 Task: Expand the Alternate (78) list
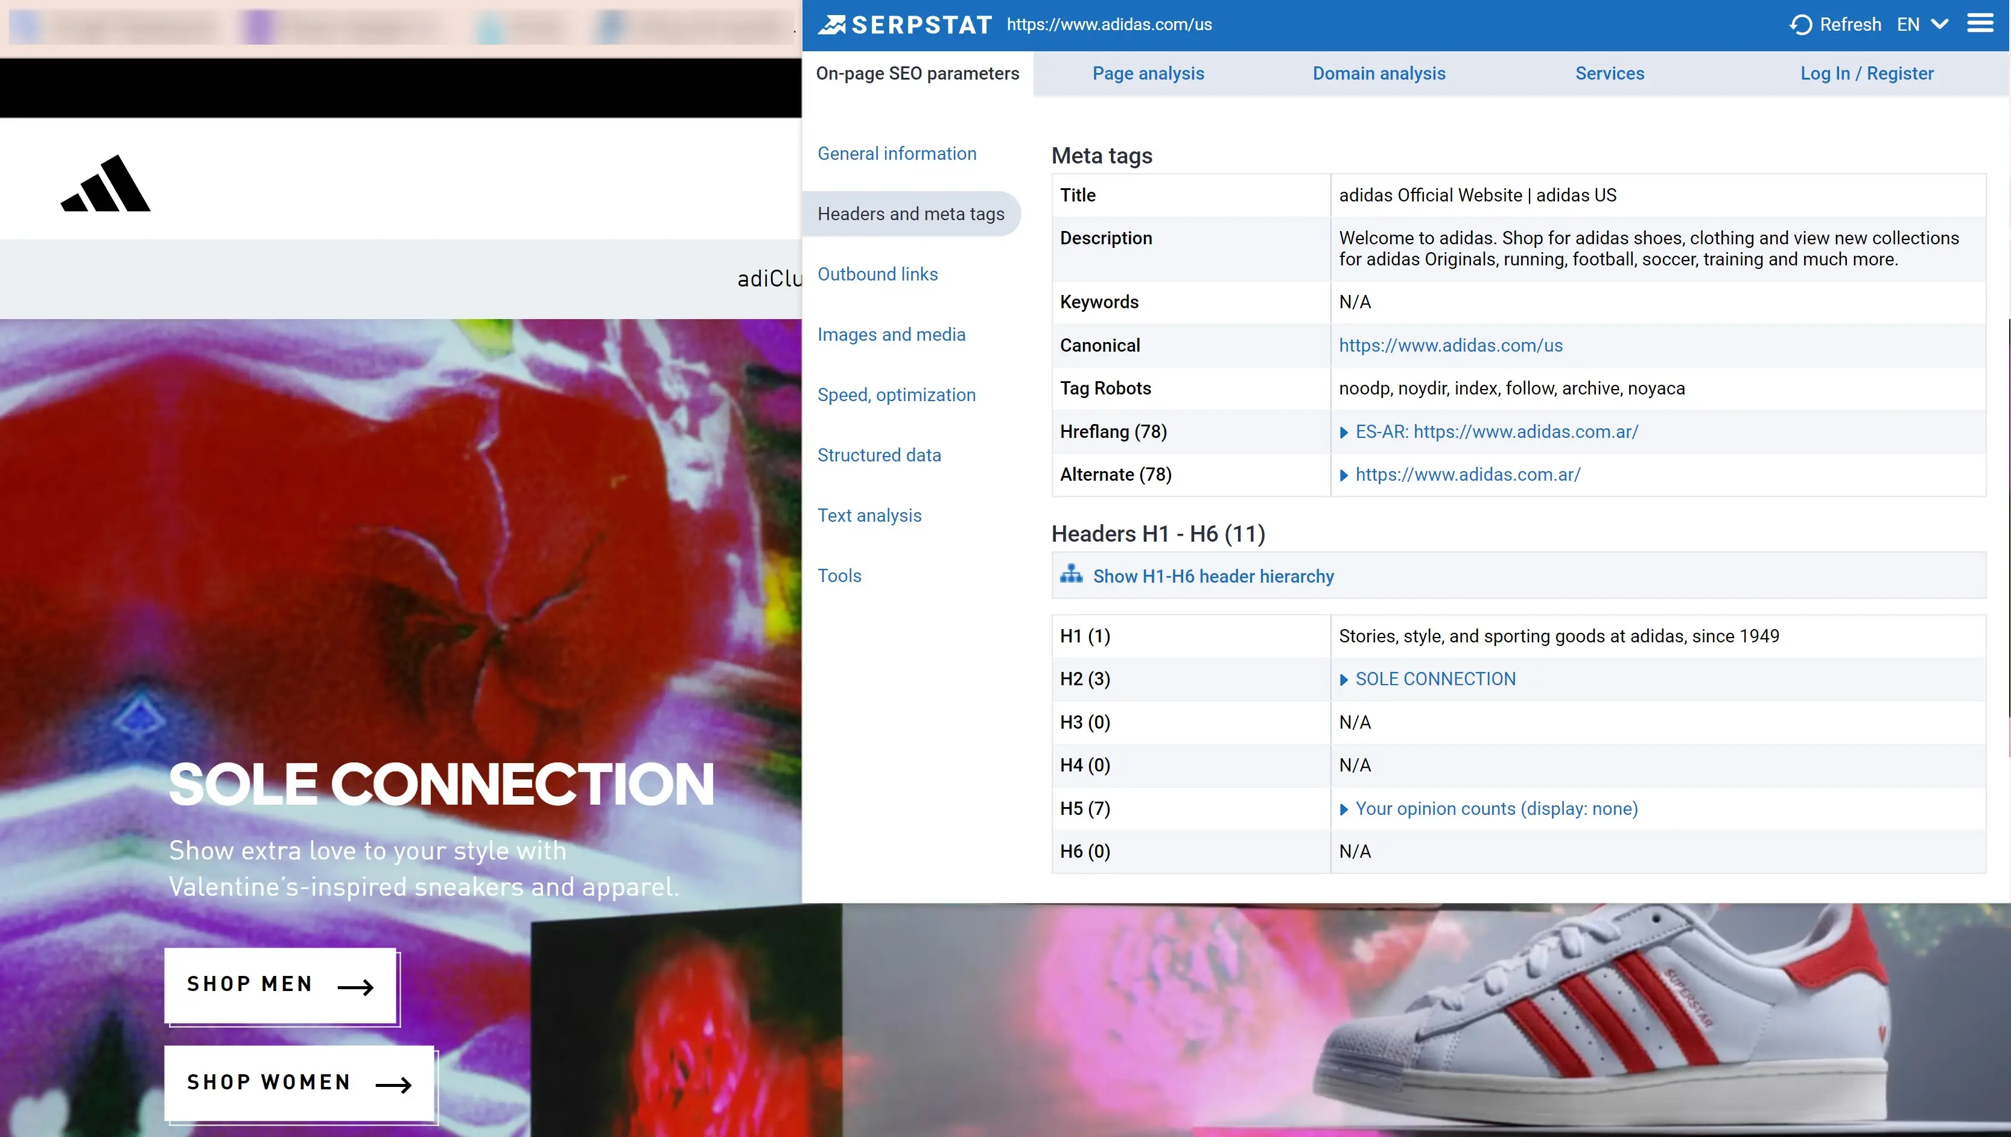pos(1343,475)
